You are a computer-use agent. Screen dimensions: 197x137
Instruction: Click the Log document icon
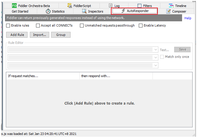(x=110, y=6)
